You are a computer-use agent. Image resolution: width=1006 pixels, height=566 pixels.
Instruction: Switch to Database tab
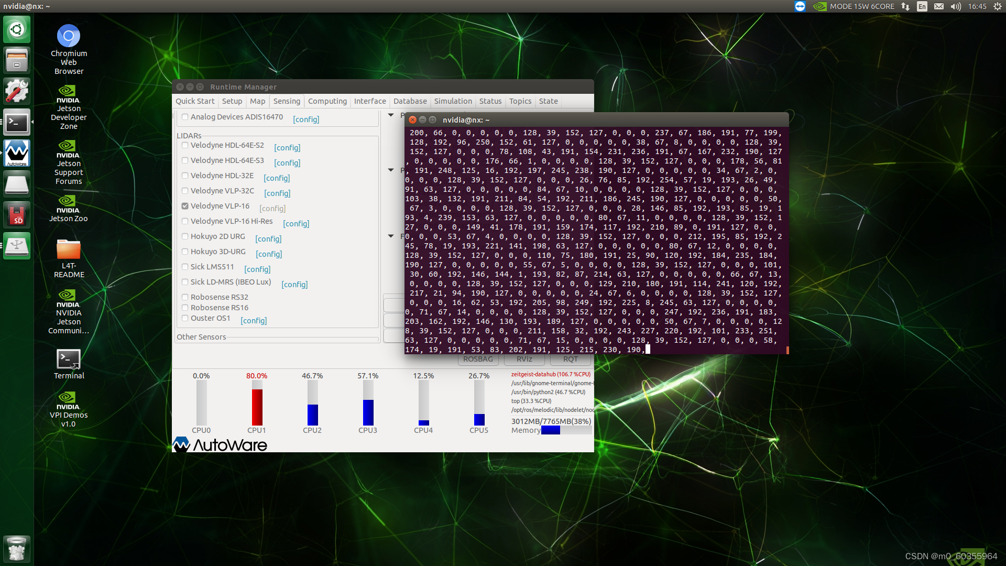410,101
